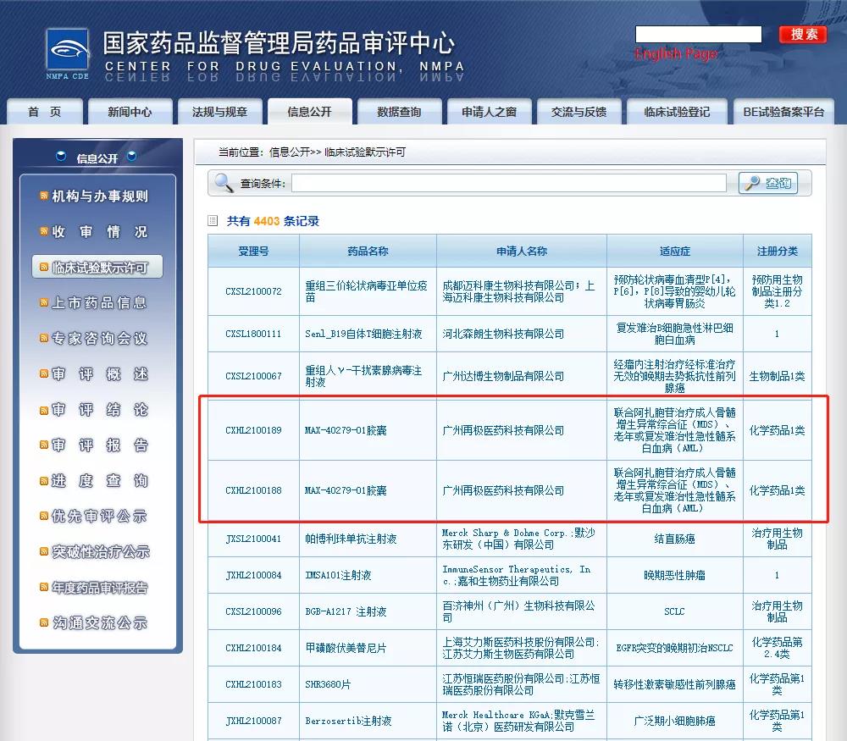Click the list icon beside 共有4403条记录
Image resolution: width=847 pixels, height=741 pixels.
click(211, 220)
